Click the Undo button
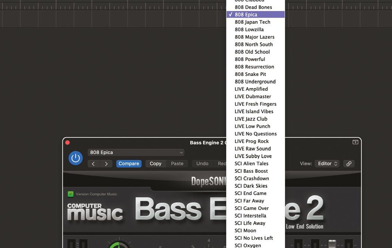The height and width of the screenshot is (248, 392). pyautogui.click(x=202, y=164)
